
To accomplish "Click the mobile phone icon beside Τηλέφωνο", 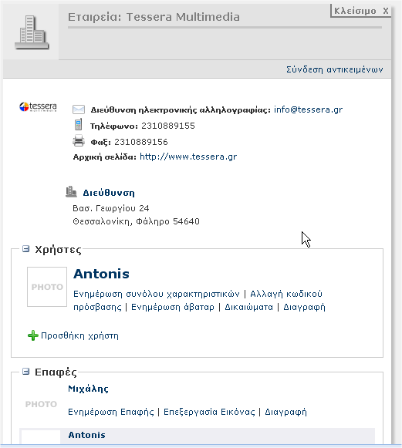I will point(78,125).
